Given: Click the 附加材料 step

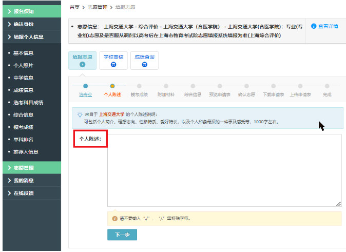Looking at the screenshot, I should pos(166,94).
